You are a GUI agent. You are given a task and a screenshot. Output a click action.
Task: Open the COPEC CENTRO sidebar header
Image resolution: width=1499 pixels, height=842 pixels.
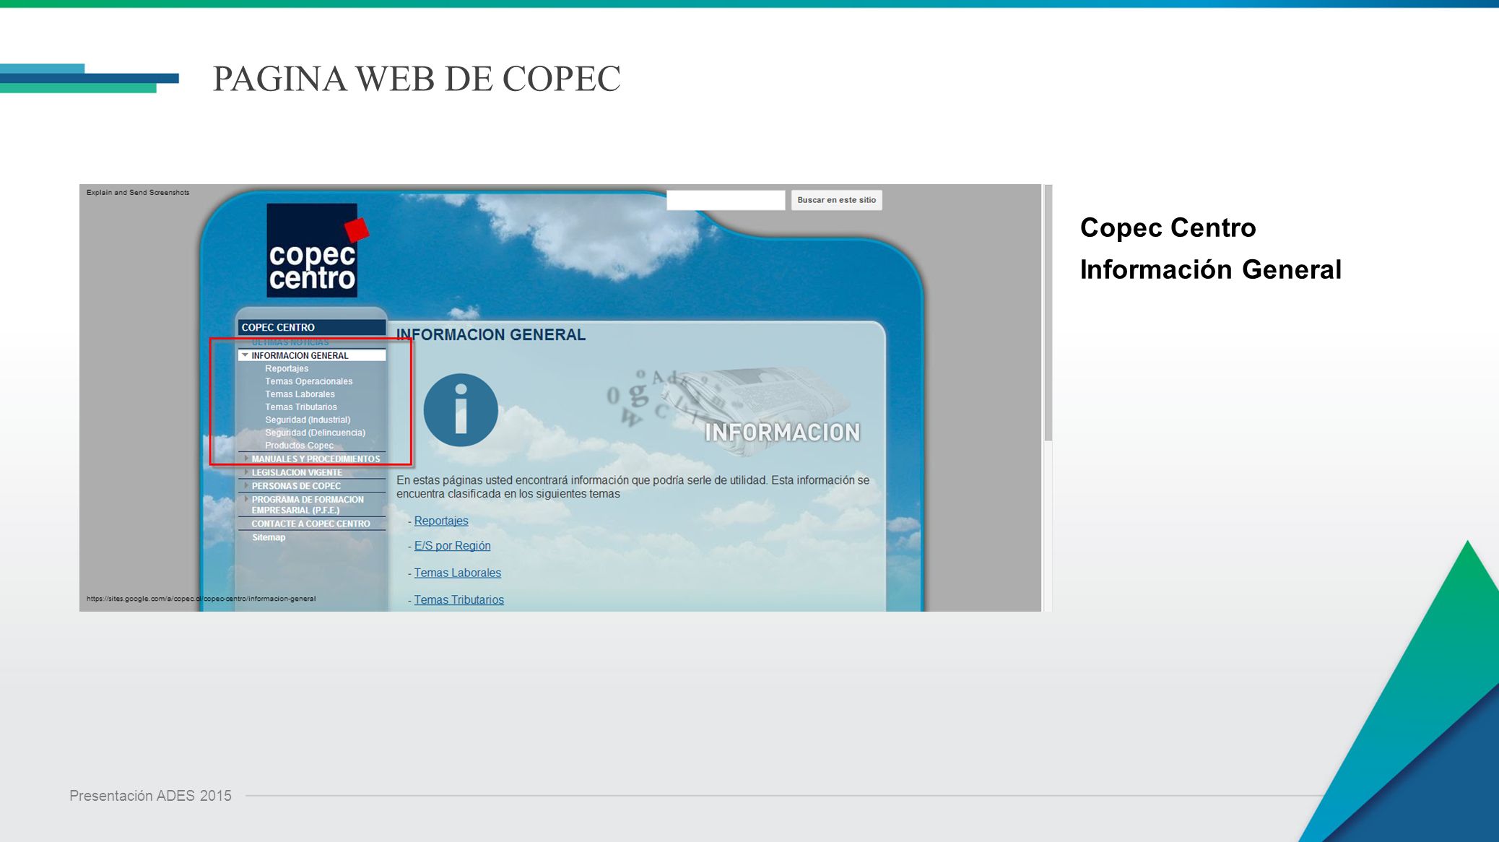click(x=312, y=327)
